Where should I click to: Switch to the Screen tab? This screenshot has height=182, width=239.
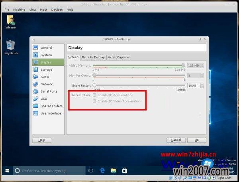tap(73, 57)
